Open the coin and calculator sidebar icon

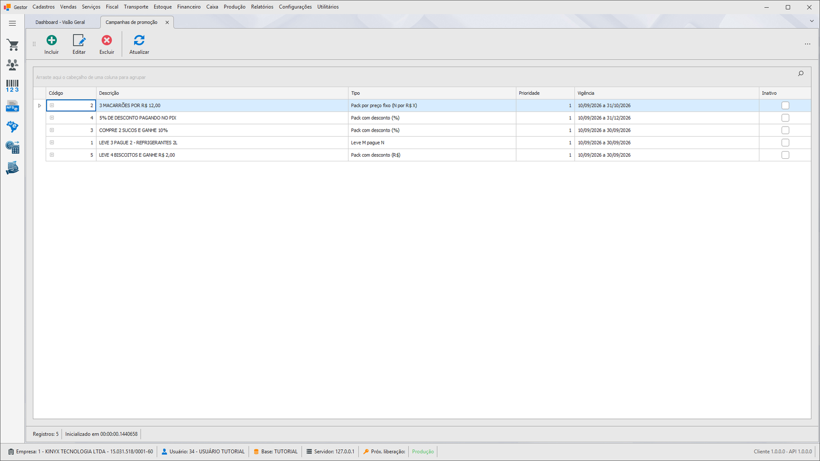point(12,147)
